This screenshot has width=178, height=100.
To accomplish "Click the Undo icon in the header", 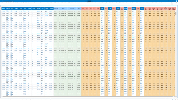I will pyautogui.click(x=168, y=1).
